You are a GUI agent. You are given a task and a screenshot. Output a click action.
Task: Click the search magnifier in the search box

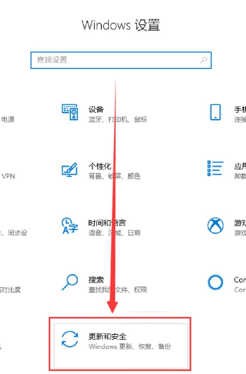(204, 60)
